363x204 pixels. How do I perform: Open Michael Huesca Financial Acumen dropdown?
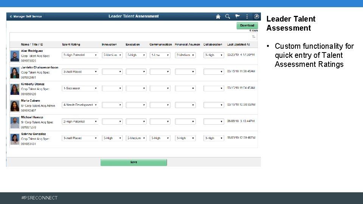point(185,122)
